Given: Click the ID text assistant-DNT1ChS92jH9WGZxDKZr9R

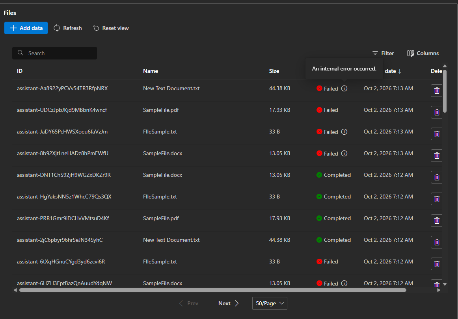Looking at the screenshot, I should click(64, 175).
